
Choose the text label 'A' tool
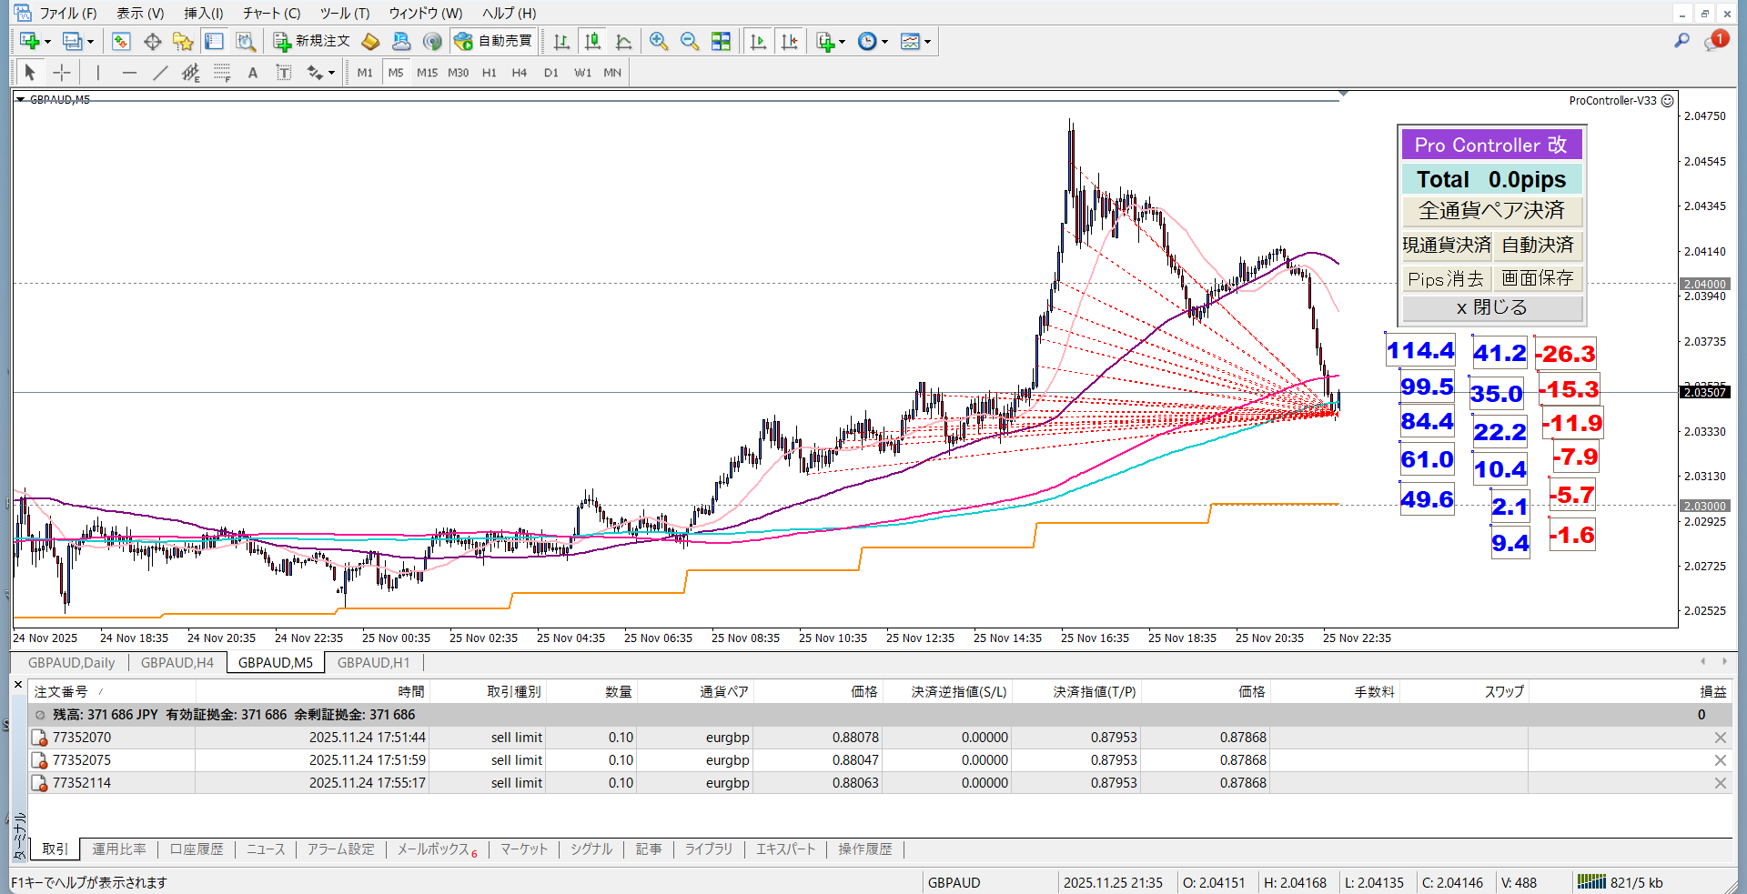pos(253,73)
